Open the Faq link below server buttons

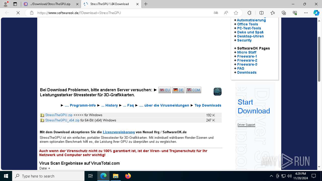[129, 105]
